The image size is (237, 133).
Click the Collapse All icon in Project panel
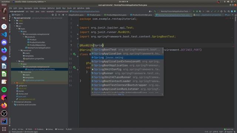tap(59, 15)
